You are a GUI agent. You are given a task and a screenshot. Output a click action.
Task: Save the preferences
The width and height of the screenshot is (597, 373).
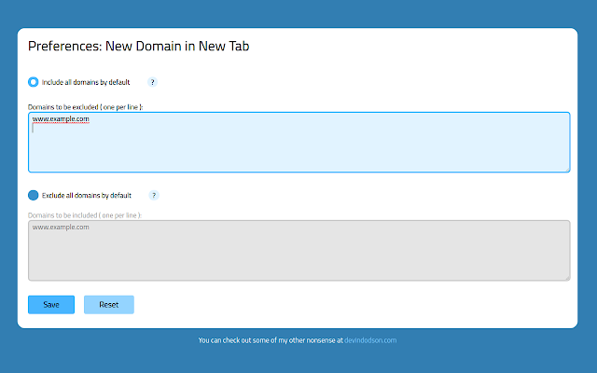51,305
